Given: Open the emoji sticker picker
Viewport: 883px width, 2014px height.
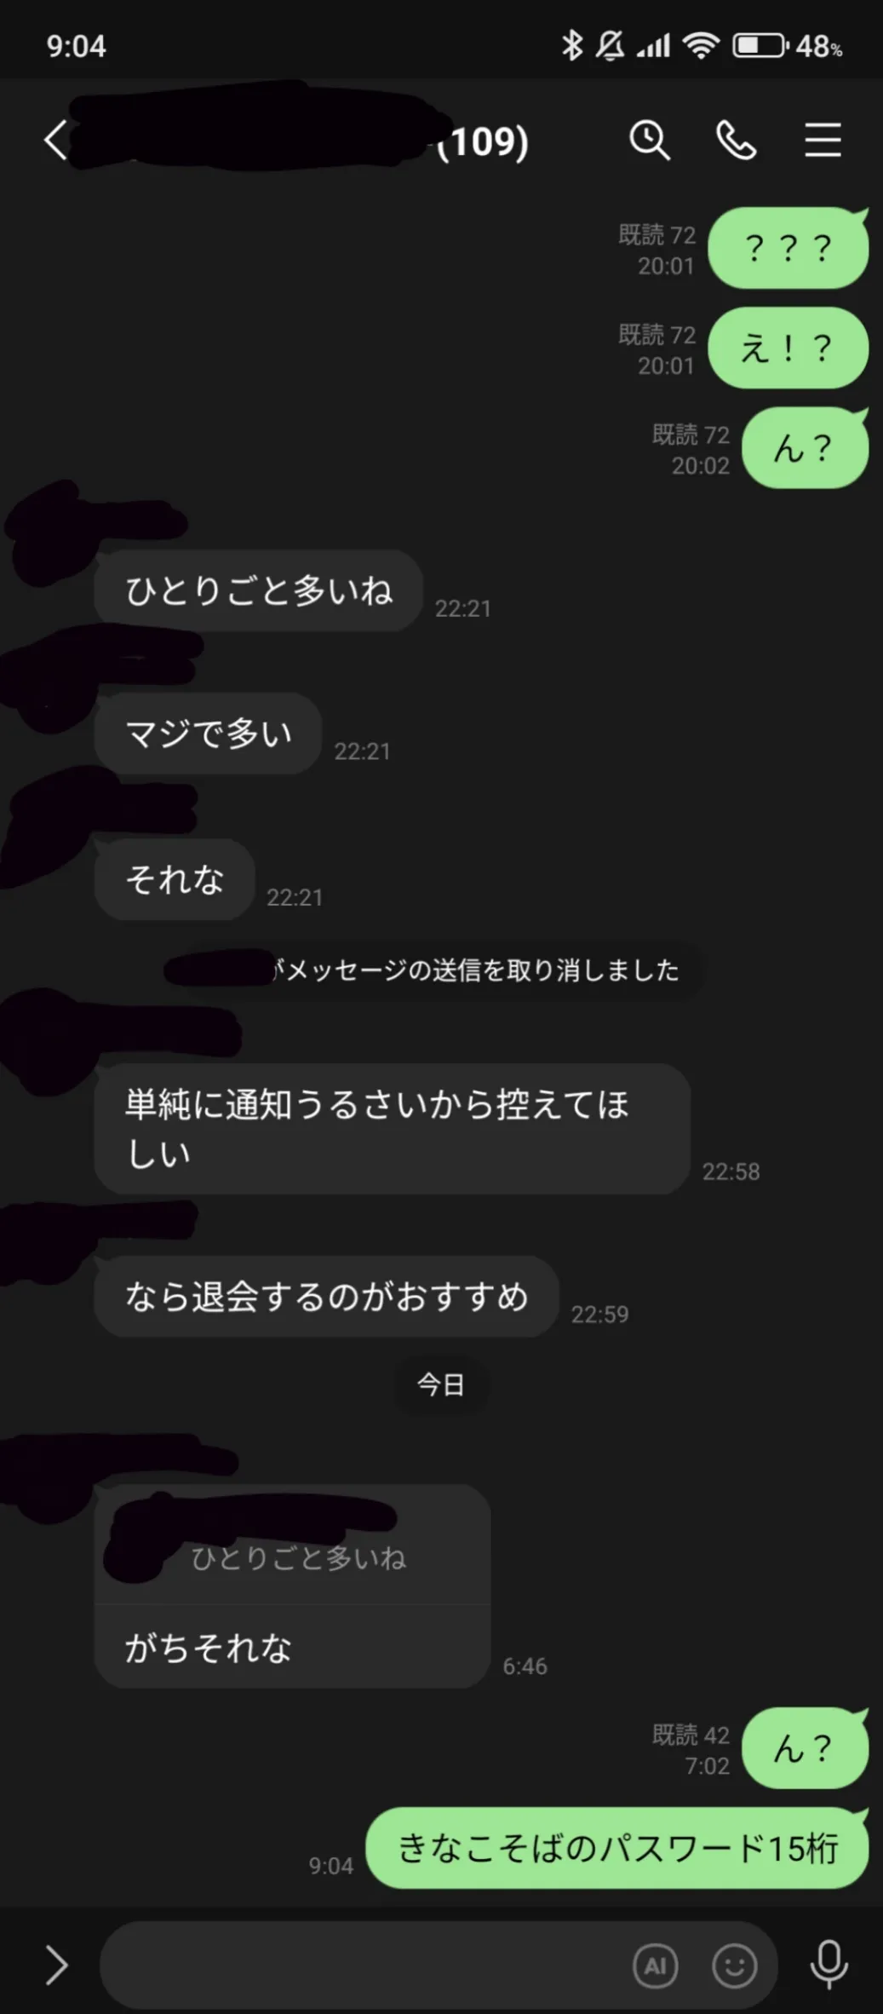Looking at the screenshot, I should 734,1965.
